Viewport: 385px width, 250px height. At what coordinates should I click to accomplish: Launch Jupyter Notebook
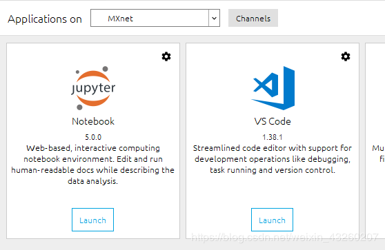point(93,220)
